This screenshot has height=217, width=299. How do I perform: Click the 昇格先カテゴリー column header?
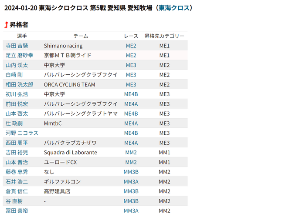click(x=164, y=36)
